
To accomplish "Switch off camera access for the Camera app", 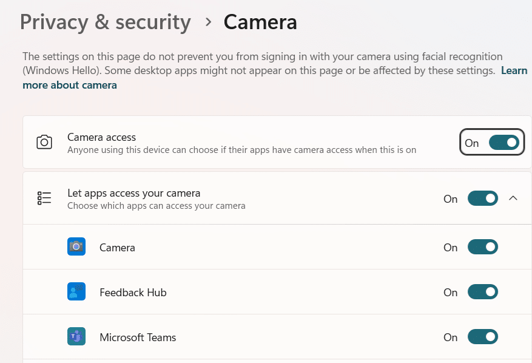I will [x=482, y=247].
